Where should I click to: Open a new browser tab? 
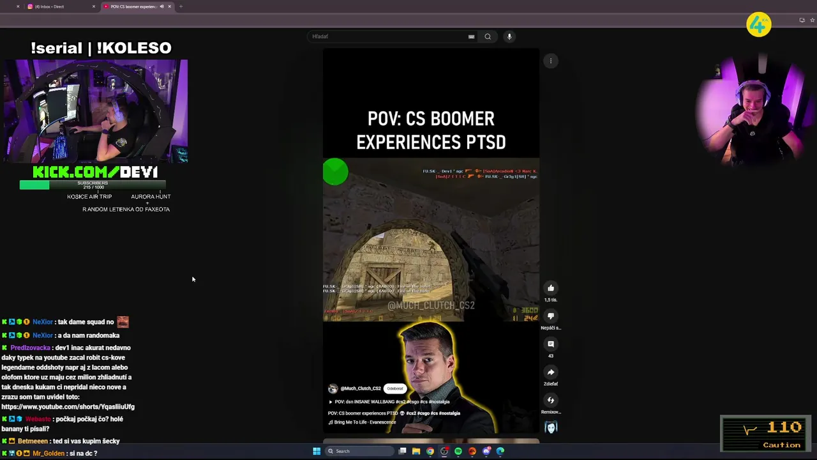pyautogui.click(x=181, y=6)
